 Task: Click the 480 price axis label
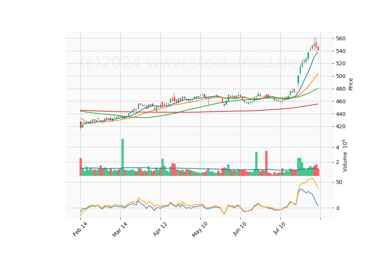click(x=341, y=89)
